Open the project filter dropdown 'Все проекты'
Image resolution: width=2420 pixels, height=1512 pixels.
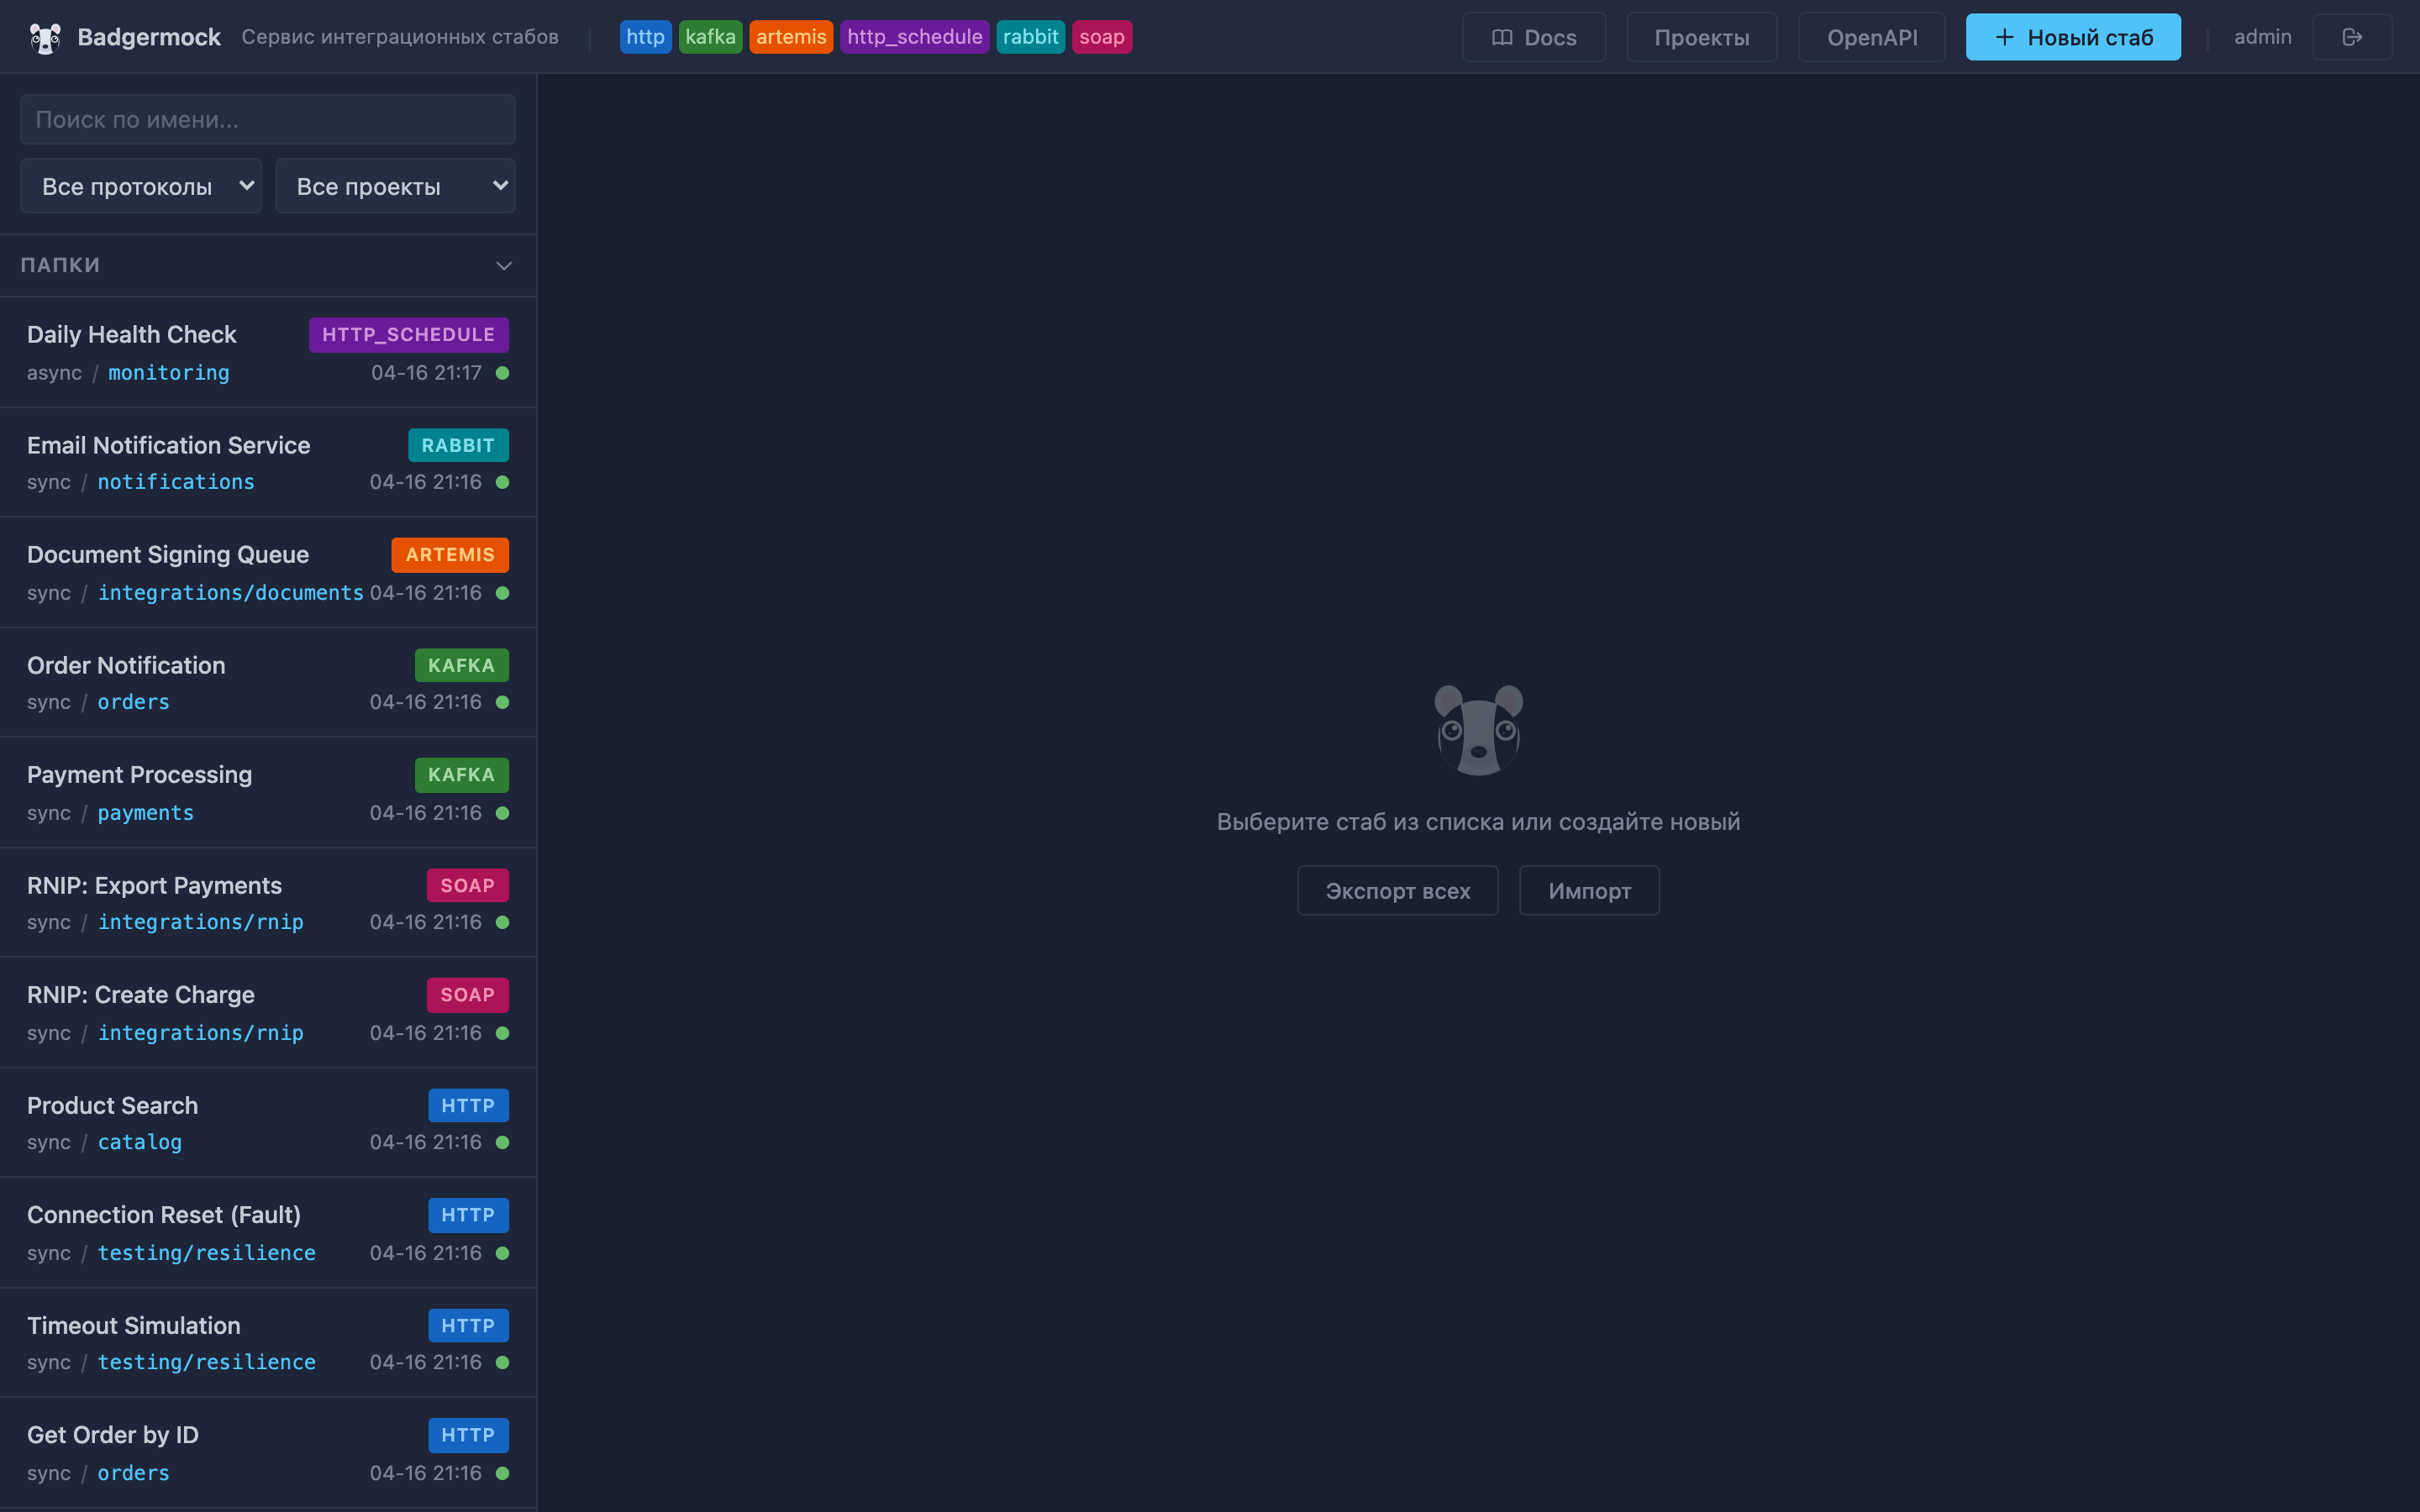click(396, 186)
